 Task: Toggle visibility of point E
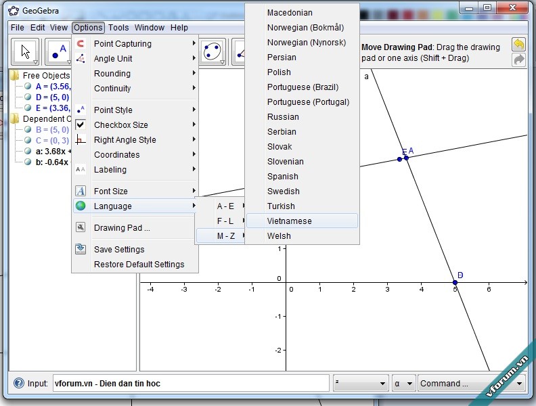(x=28, y=108)
